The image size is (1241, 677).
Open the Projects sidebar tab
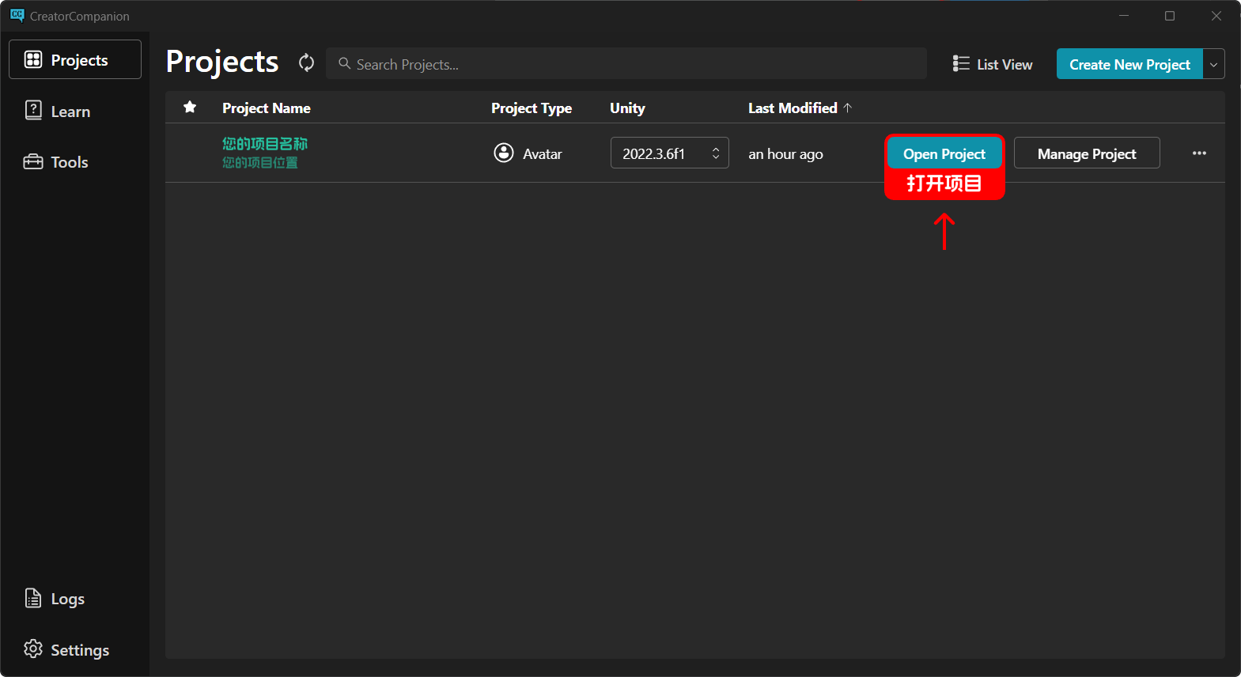click(75, 60)
